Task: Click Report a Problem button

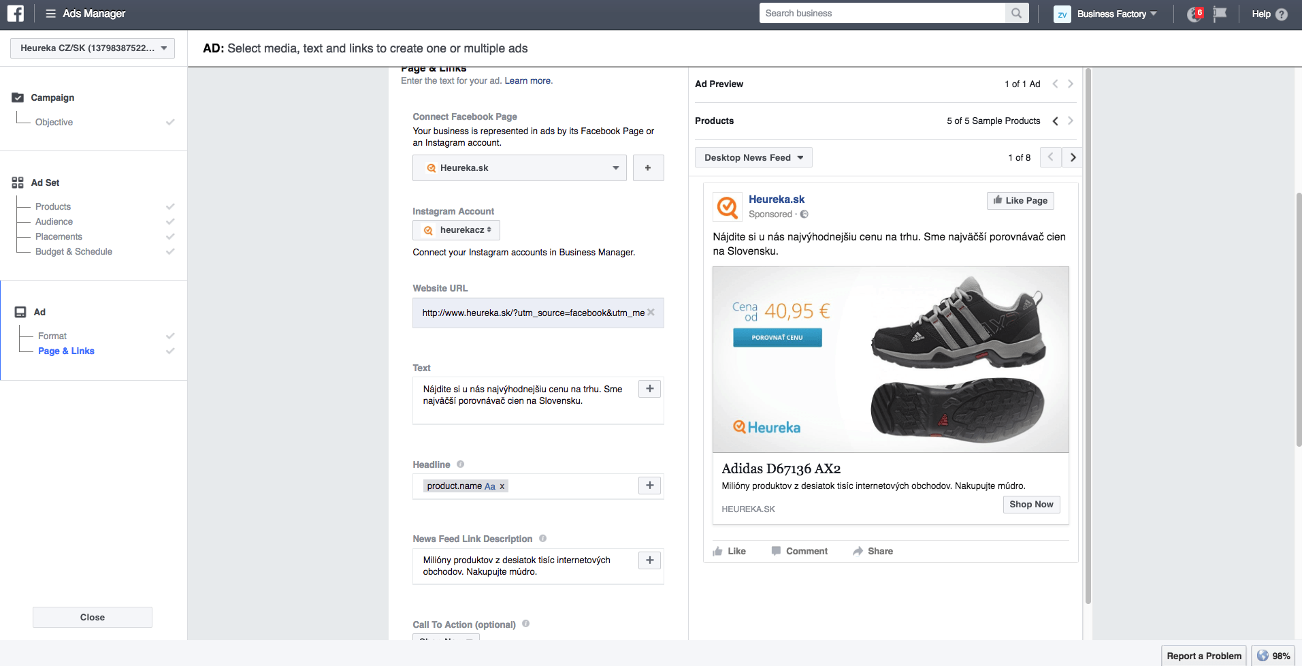Action: tap(1204, 656)
